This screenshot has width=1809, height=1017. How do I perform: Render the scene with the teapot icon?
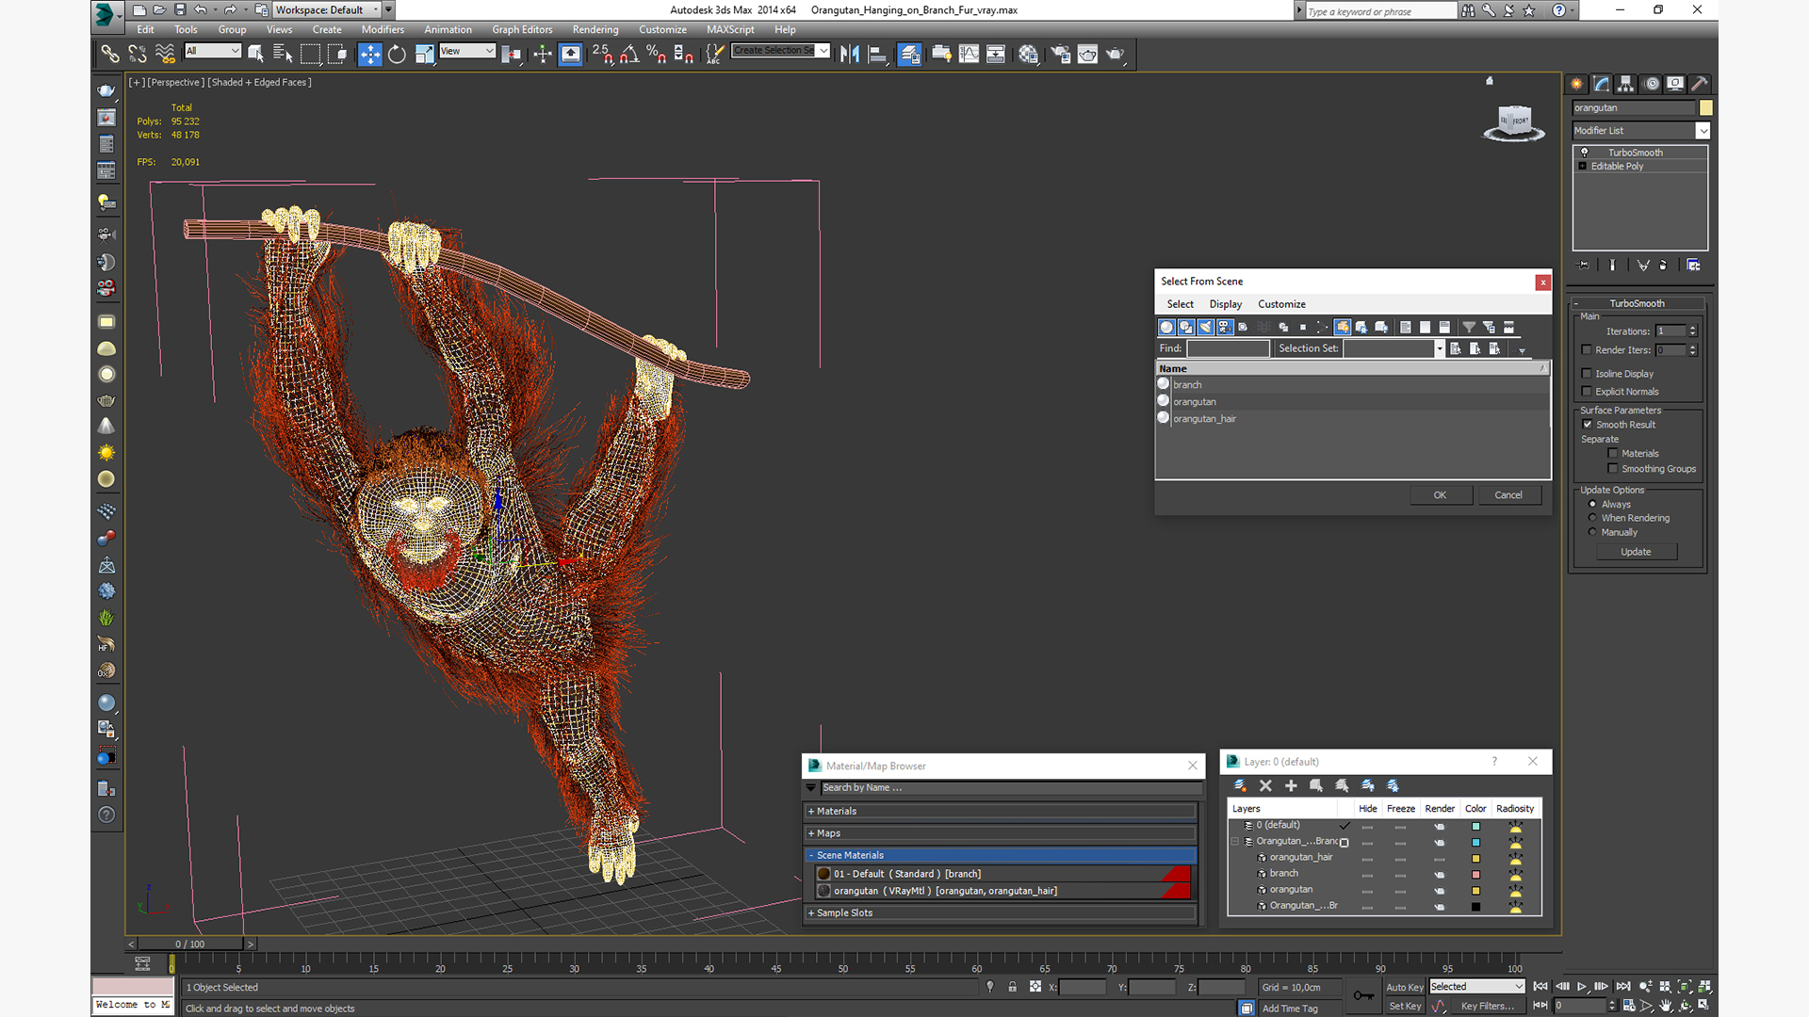(x=1115, y=54)
